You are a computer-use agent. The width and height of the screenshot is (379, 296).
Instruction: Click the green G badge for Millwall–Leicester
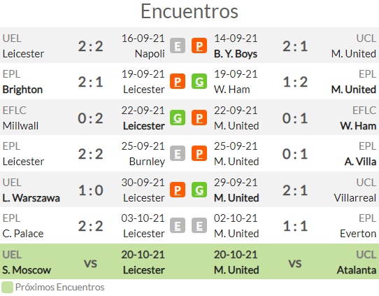point(178,118)
